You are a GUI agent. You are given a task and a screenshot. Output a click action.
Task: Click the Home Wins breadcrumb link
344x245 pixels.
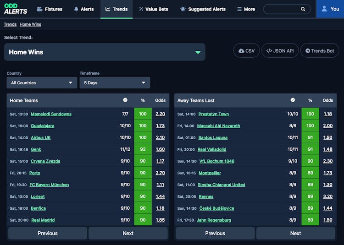coord(30,24)
